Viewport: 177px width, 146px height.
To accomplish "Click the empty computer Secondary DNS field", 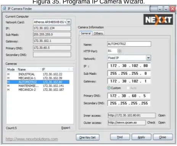I will point(52,54).
